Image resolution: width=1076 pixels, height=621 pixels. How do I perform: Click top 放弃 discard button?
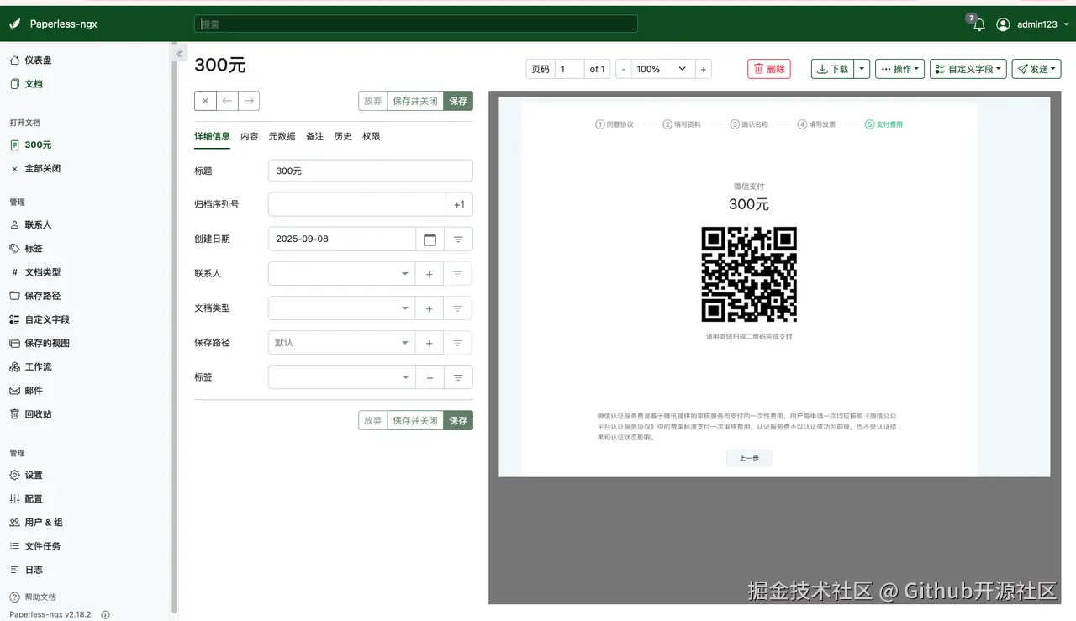point(372,101)
